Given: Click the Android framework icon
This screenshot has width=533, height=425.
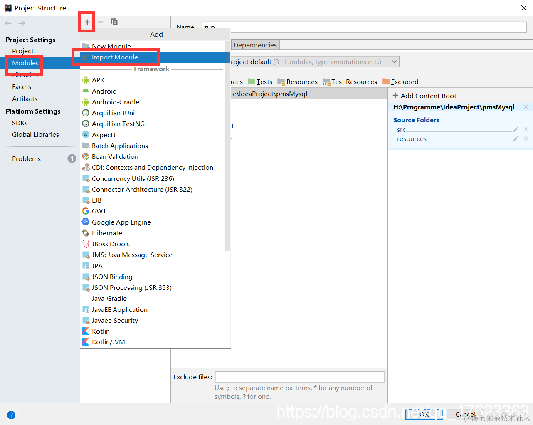Looking at the screenshot, I should tap(86, 91).
